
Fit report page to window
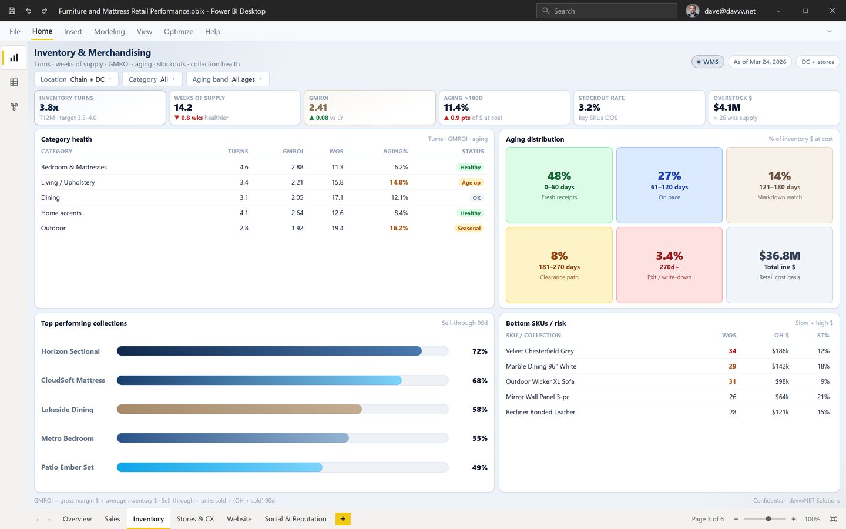point(832,519)
